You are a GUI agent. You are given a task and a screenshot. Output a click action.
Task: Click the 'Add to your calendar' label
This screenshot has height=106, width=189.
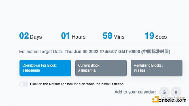135,92
